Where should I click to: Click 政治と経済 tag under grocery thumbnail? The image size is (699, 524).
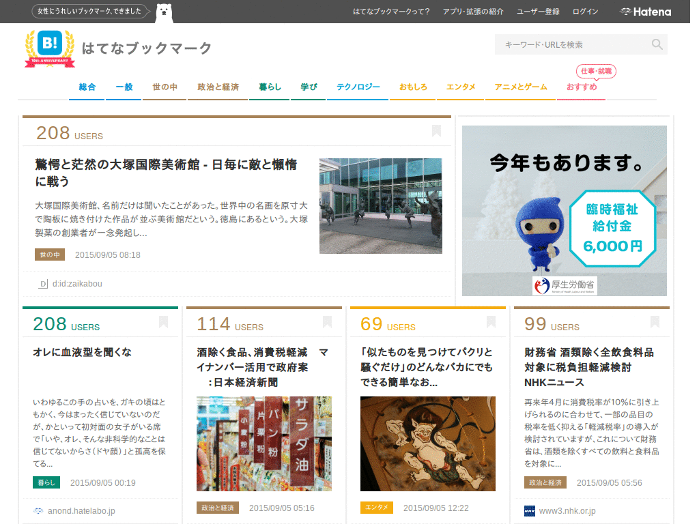click(218, 508)
